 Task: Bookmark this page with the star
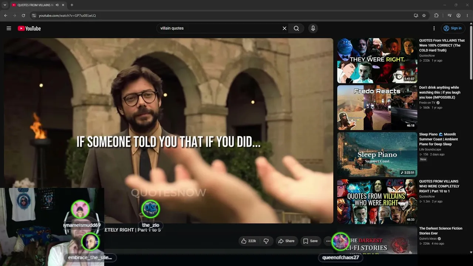pos(424,16)
